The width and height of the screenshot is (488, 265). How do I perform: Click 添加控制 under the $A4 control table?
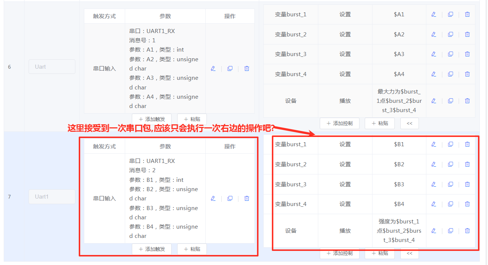point(339,123)
